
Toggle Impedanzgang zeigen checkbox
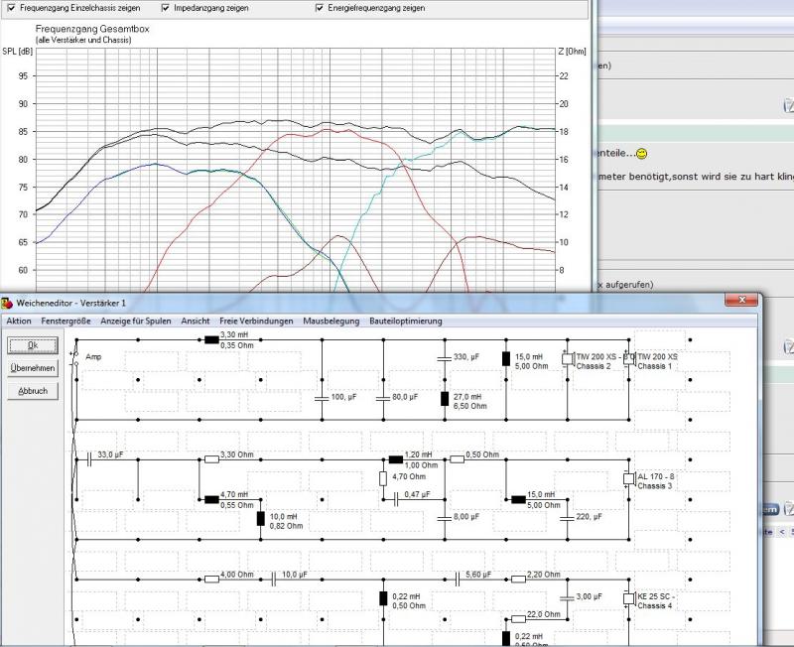tap(165, 8)
